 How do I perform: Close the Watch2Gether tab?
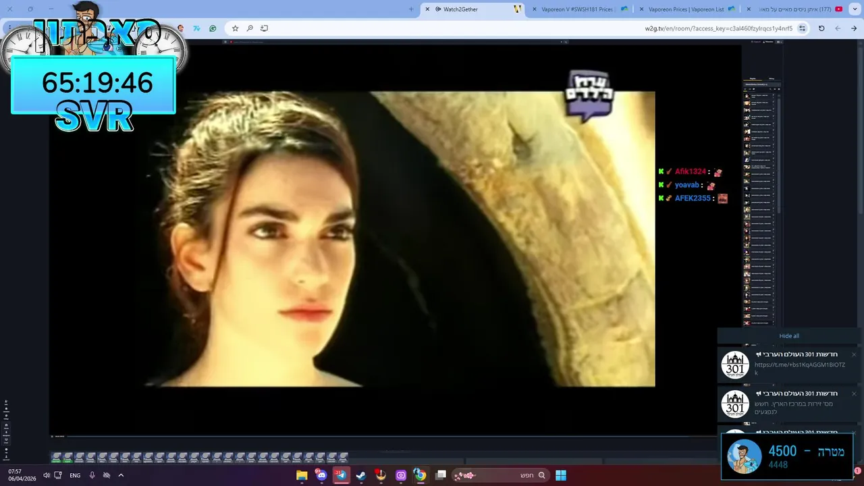pyautogui.click(x=427, y=9)
